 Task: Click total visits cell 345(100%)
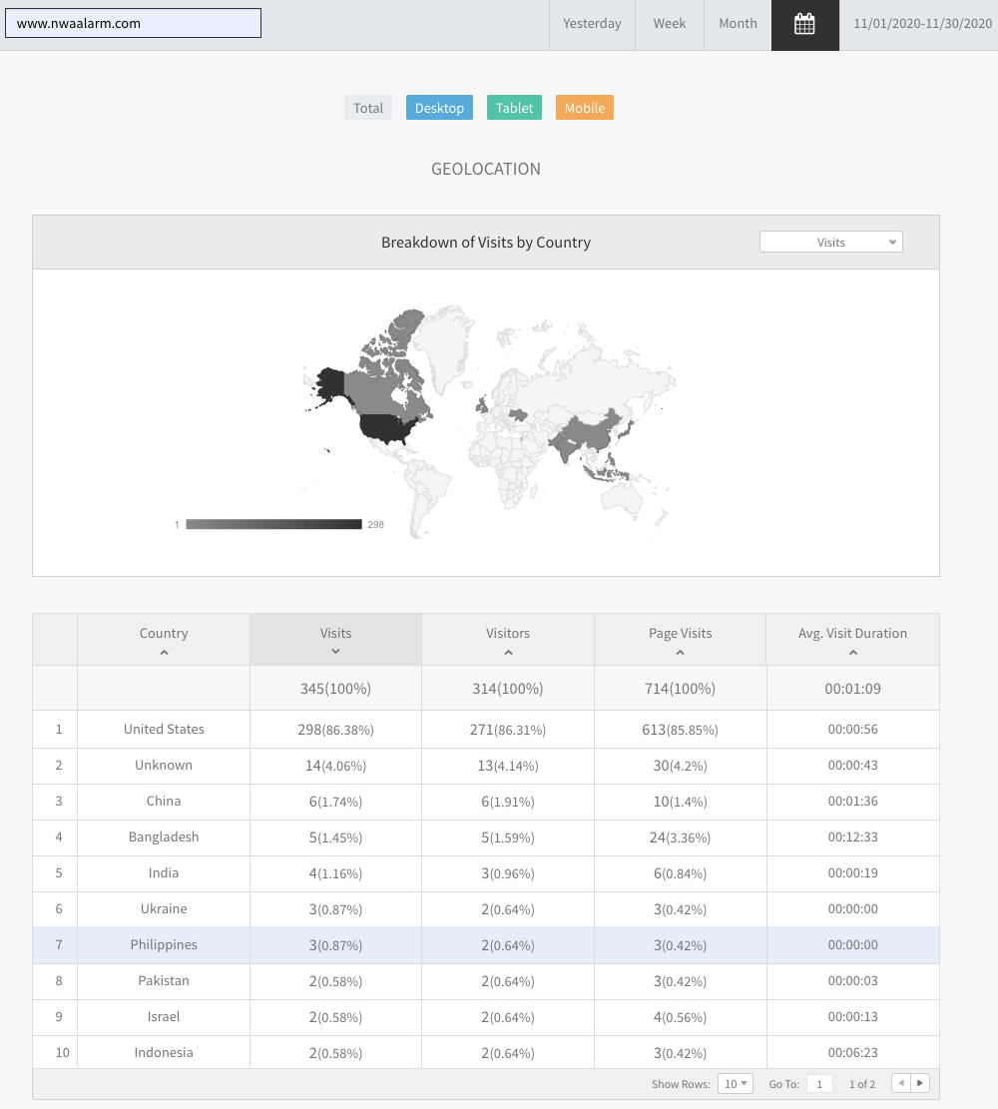pos(335,688)
